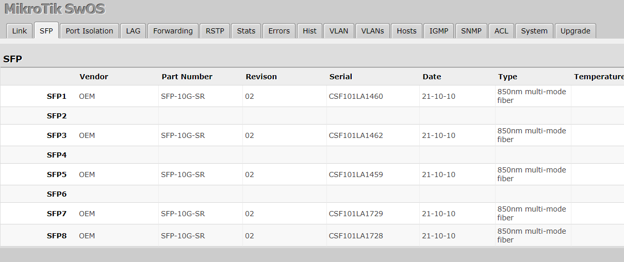Navigate to the IGMP tab

pyautogui.click(x=438, y=31)
